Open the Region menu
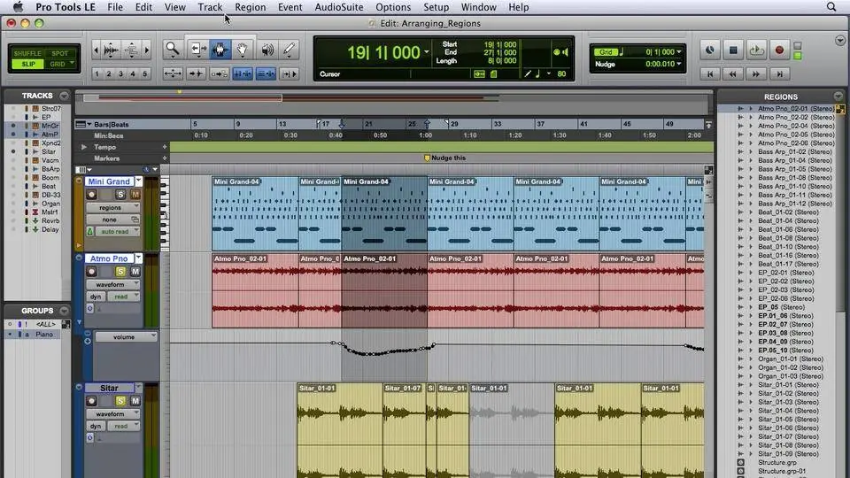850x478 pixels. pyautogui.click(x=251, y=7)
